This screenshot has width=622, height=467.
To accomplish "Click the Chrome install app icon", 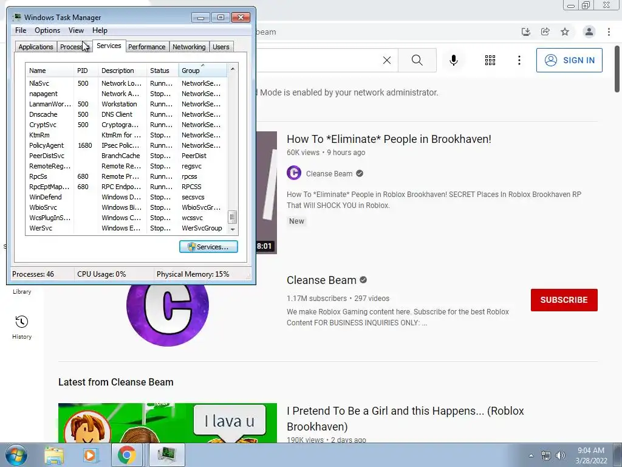I will 526,32.
